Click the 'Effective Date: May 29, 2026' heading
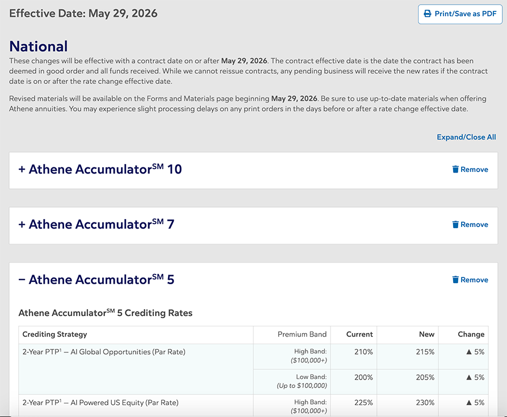Viewport: 507px width, 417px height. pyautogui.click(x=83, y=14)
